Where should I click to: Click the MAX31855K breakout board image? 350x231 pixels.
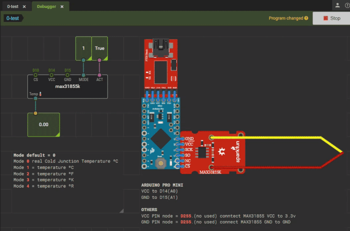(212, 153)
